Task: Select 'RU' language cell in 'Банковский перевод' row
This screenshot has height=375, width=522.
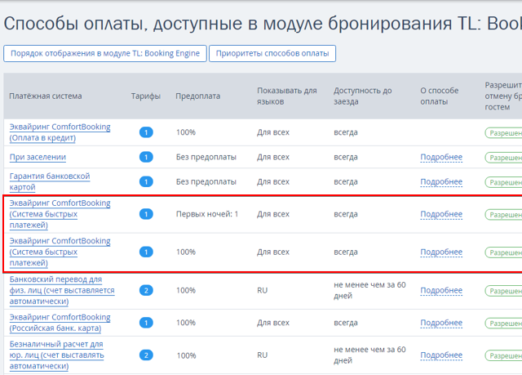Action: coord(263,290)
